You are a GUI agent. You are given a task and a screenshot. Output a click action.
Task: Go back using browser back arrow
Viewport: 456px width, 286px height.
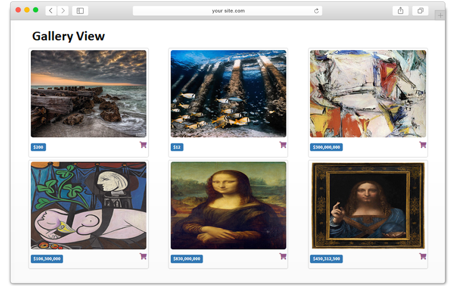tap(51, 11)
